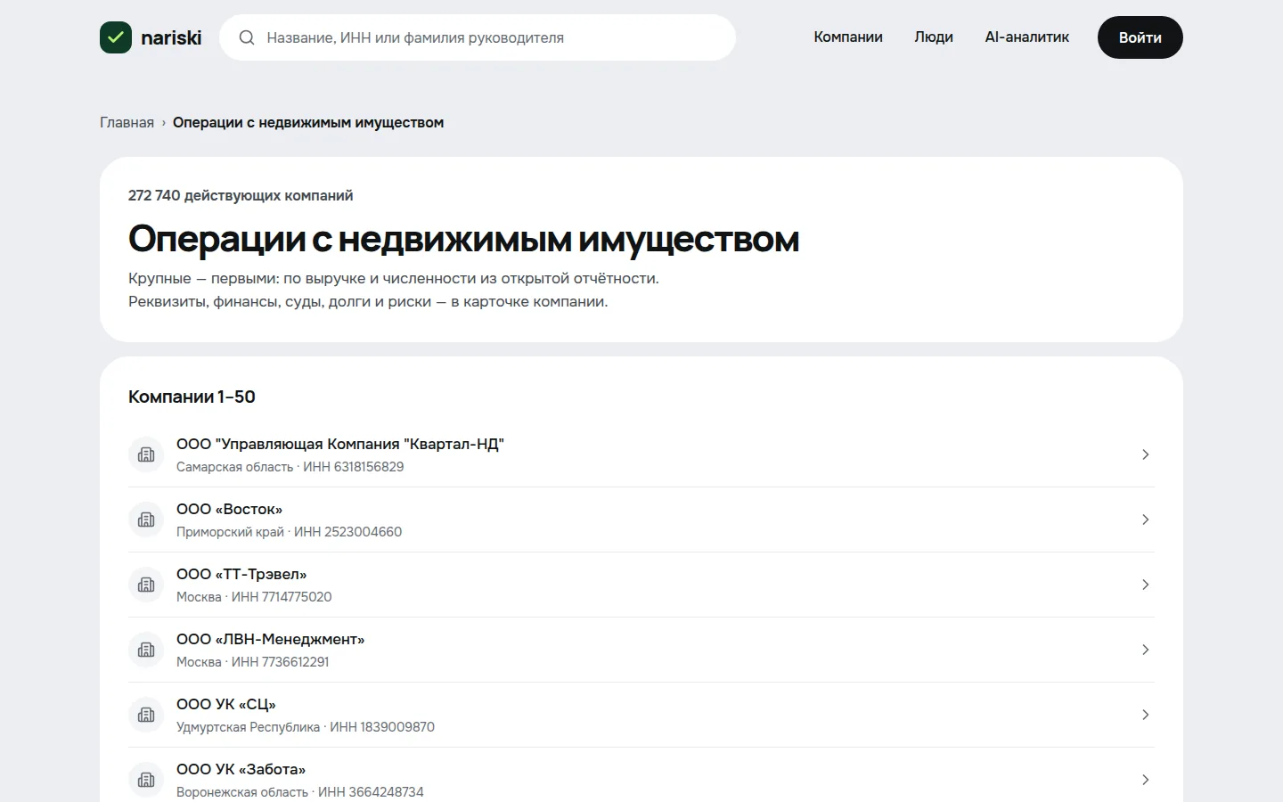Image resolution: width=1283 pixels, height=802 pixels.
Task: Open ООО "Управляющая Компания "Квартал-НД" company card
Action: point(641,454)
